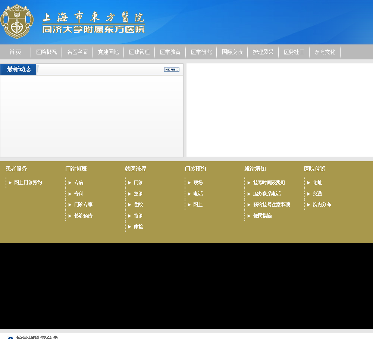Select 名医名家 menu item
The image size is (373, 339).
77,52
